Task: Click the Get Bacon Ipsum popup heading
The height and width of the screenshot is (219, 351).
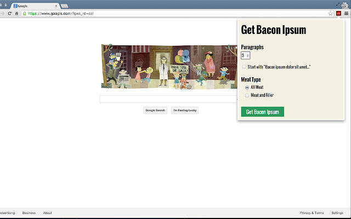Action: 274,30
